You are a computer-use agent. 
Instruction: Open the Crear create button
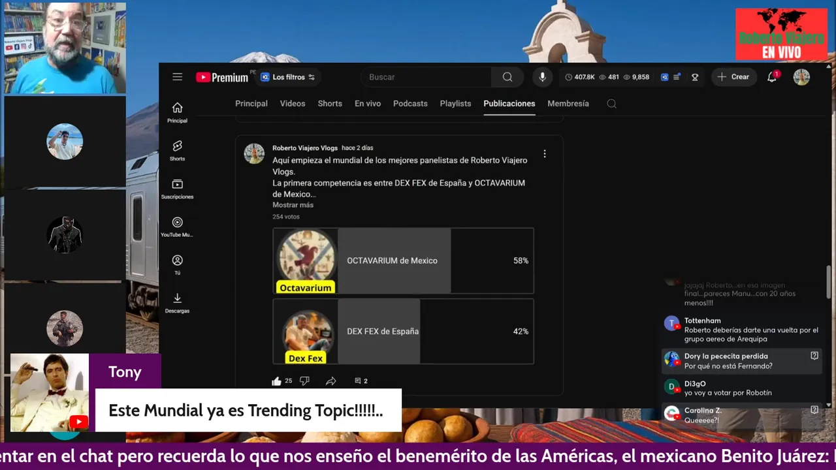733,77
